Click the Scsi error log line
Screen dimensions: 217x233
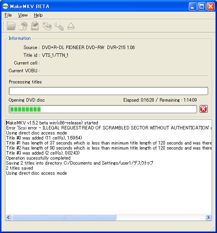(x=109, y=128)
